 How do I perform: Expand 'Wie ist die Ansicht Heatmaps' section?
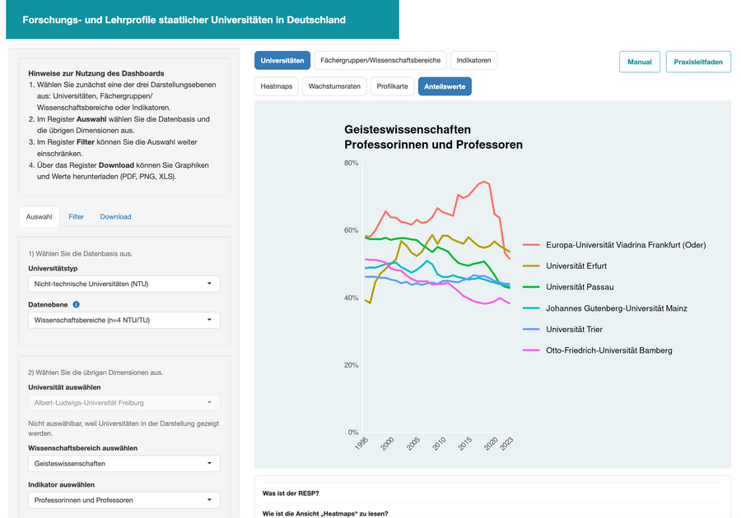point(325,514)
